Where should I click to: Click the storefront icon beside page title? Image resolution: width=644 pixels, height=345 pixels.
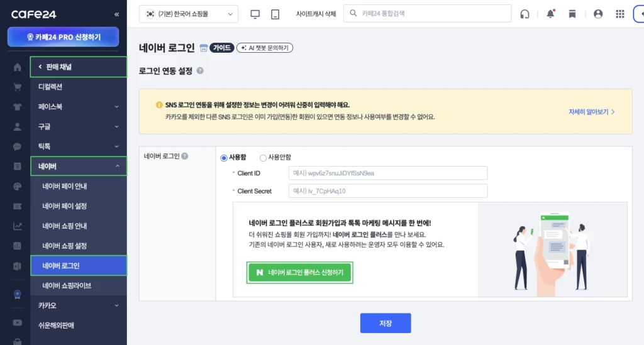[203, 48]
